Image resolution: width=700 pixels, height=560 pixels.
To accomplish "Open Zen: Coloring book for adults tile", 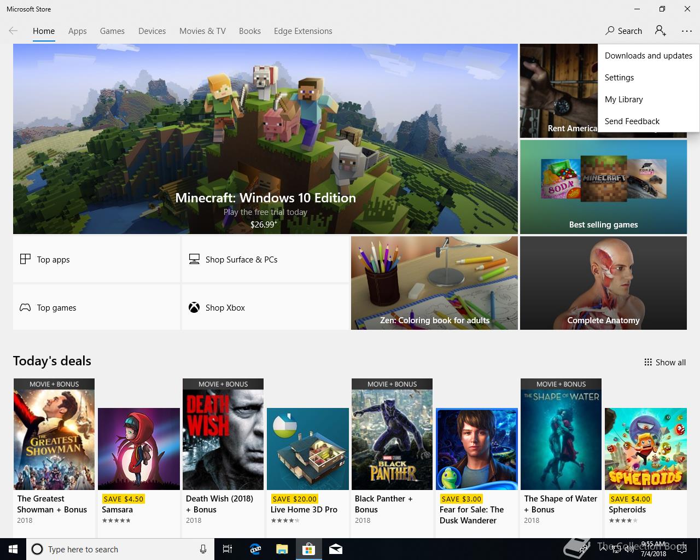I will tap(434, 283).
